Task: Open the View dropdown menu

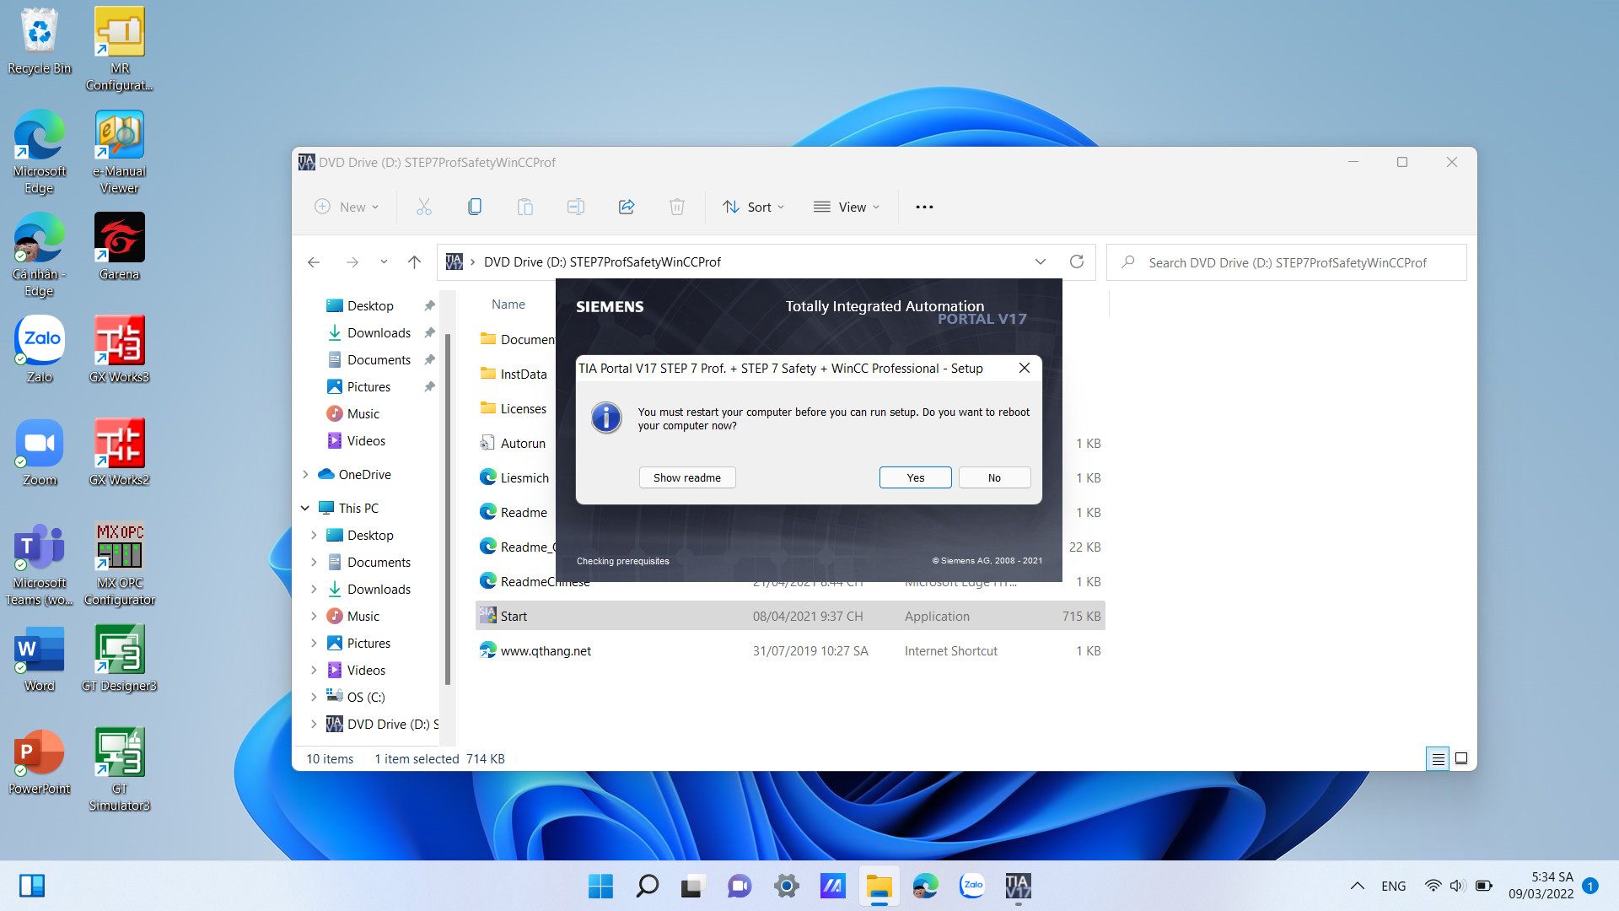Action: [x=847, y=207]
